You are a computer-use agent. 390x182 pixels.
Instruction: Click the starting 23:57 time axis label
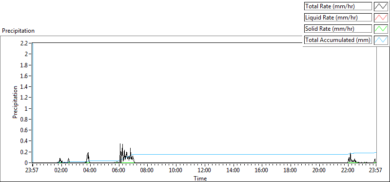pos(33,171)
